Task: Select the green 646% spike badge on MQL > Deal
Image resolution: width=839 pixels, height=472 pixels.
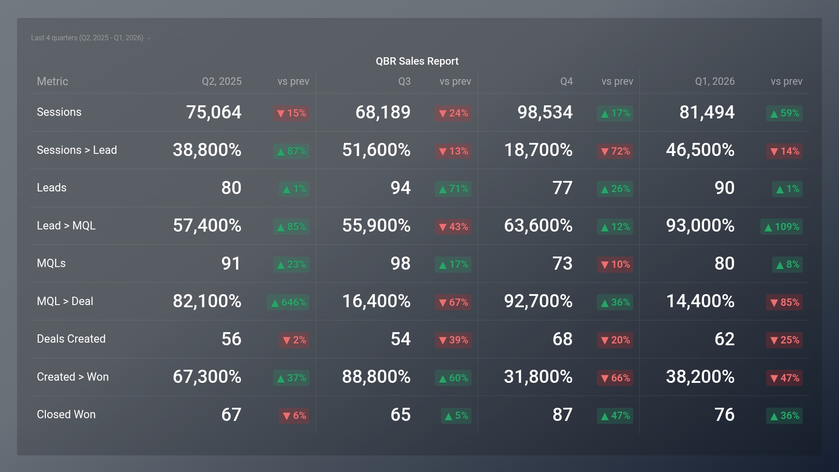Action: click(288, 302)
